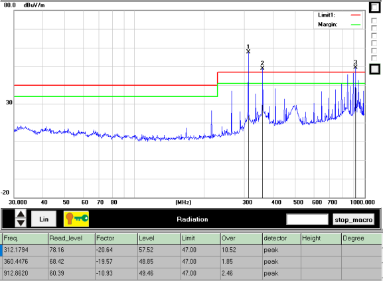Screen dimensions: 383x281
Task: Tick the third small checkbox in the column
Action: tap(374, 36)
